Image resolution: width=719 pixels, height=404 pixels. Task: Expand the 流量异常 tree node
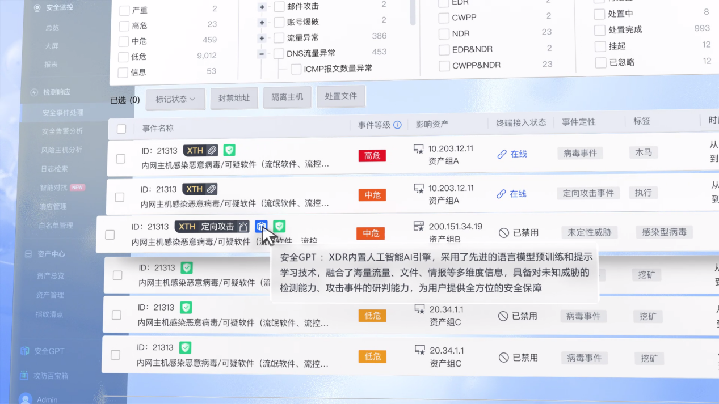click(262, 38)
